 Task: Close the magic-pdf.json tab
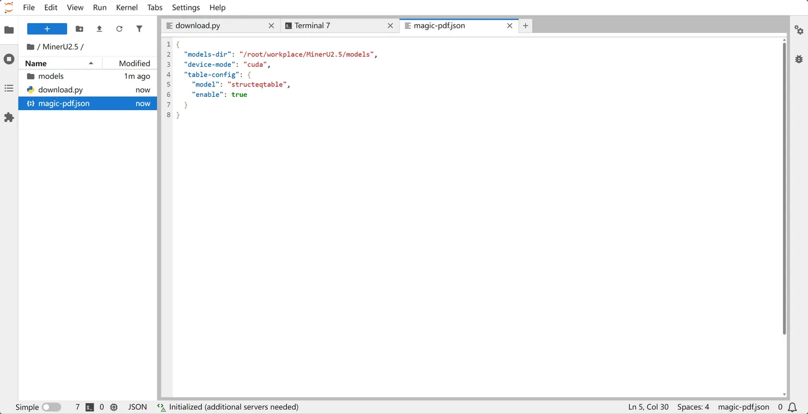[510, 25]
